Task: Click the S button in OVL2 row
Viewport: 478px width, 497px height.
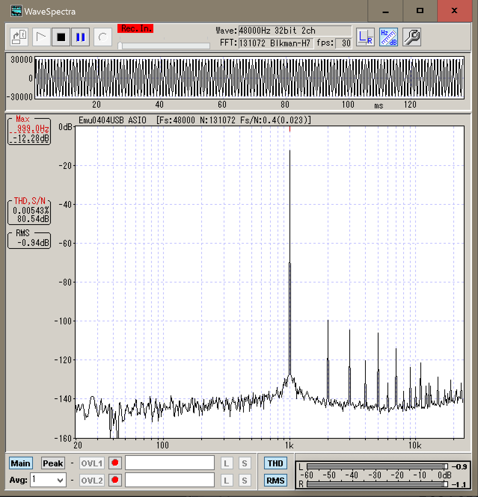Action: coord(245,481)
